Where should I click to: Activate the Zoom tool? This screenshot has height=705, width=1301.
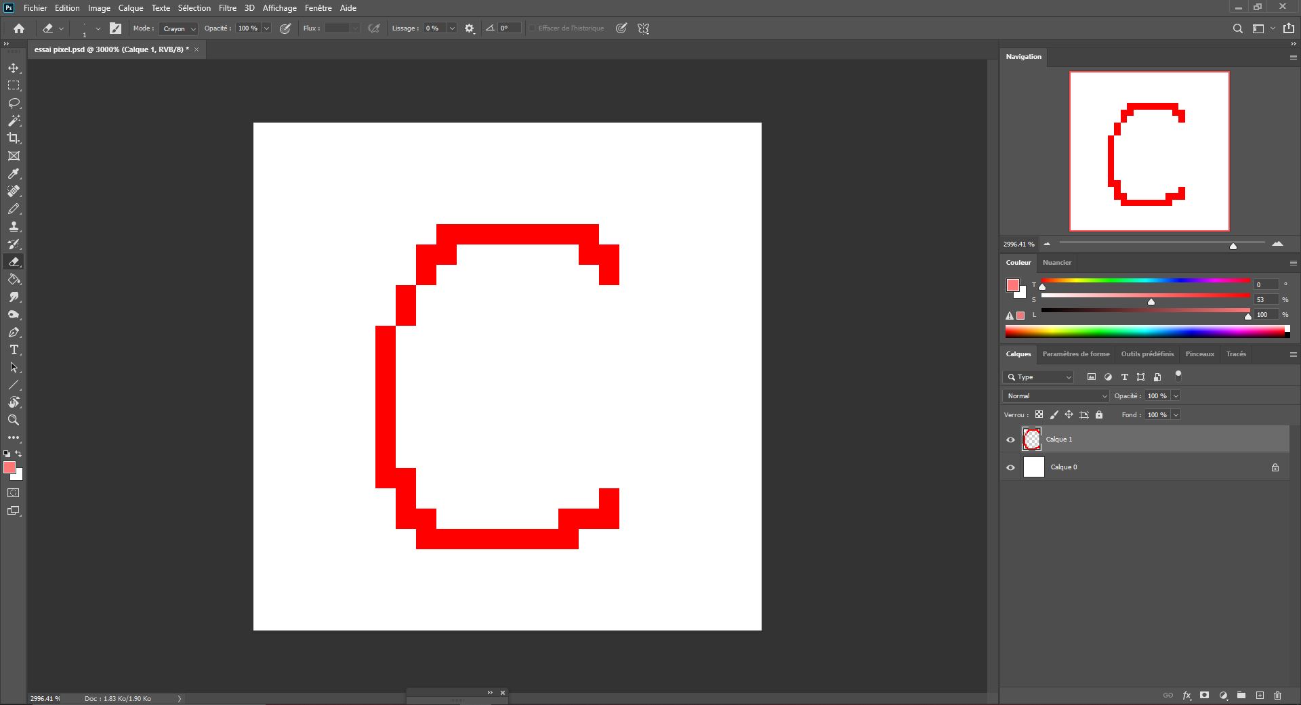click(x=14, y=420)
